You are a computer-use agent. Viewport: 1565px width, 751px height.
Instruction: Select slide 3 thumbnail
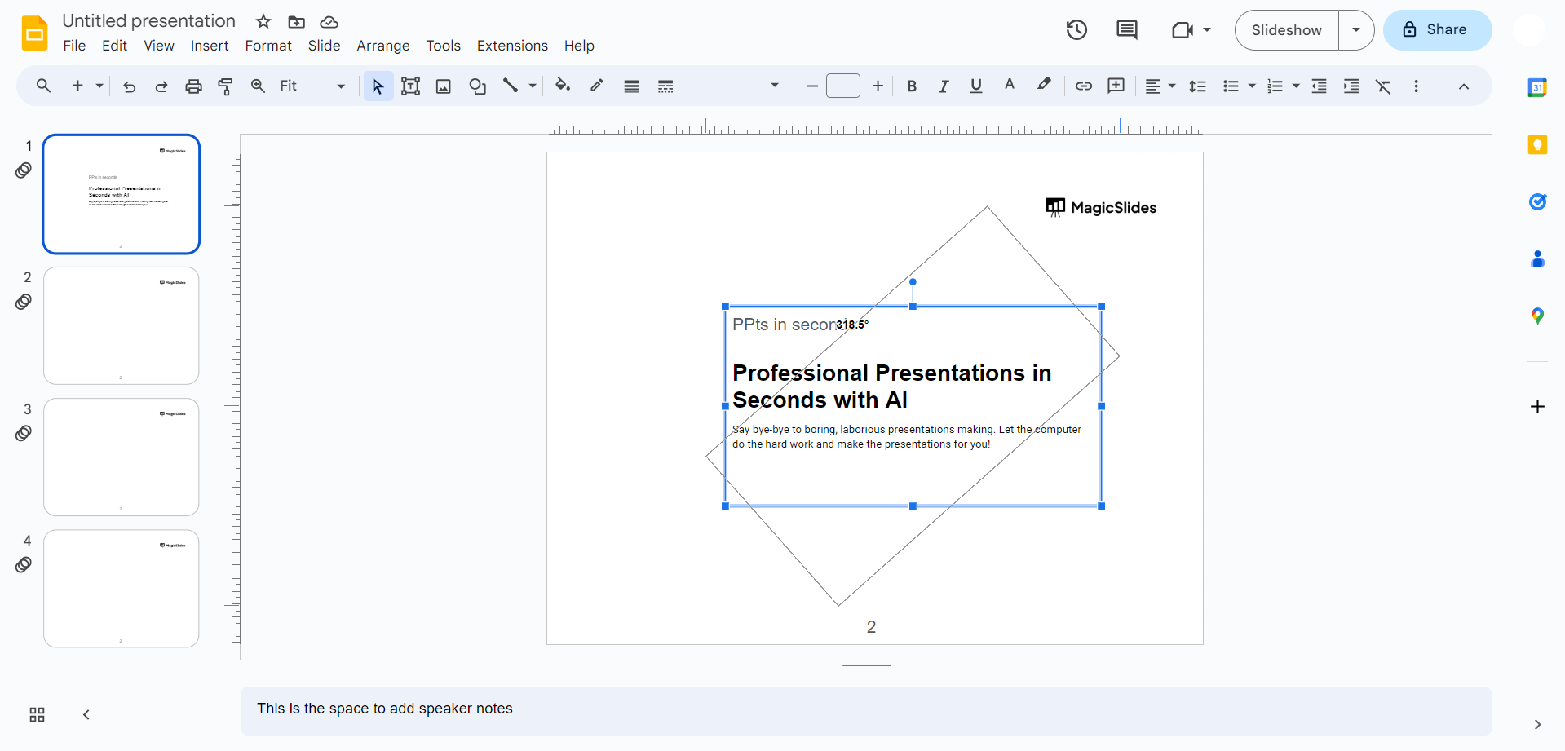[x=122, y=457]
